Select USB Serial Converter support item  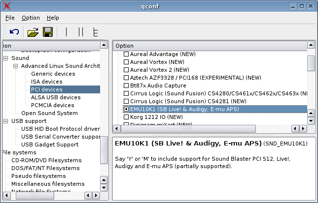tap(61, 137)
